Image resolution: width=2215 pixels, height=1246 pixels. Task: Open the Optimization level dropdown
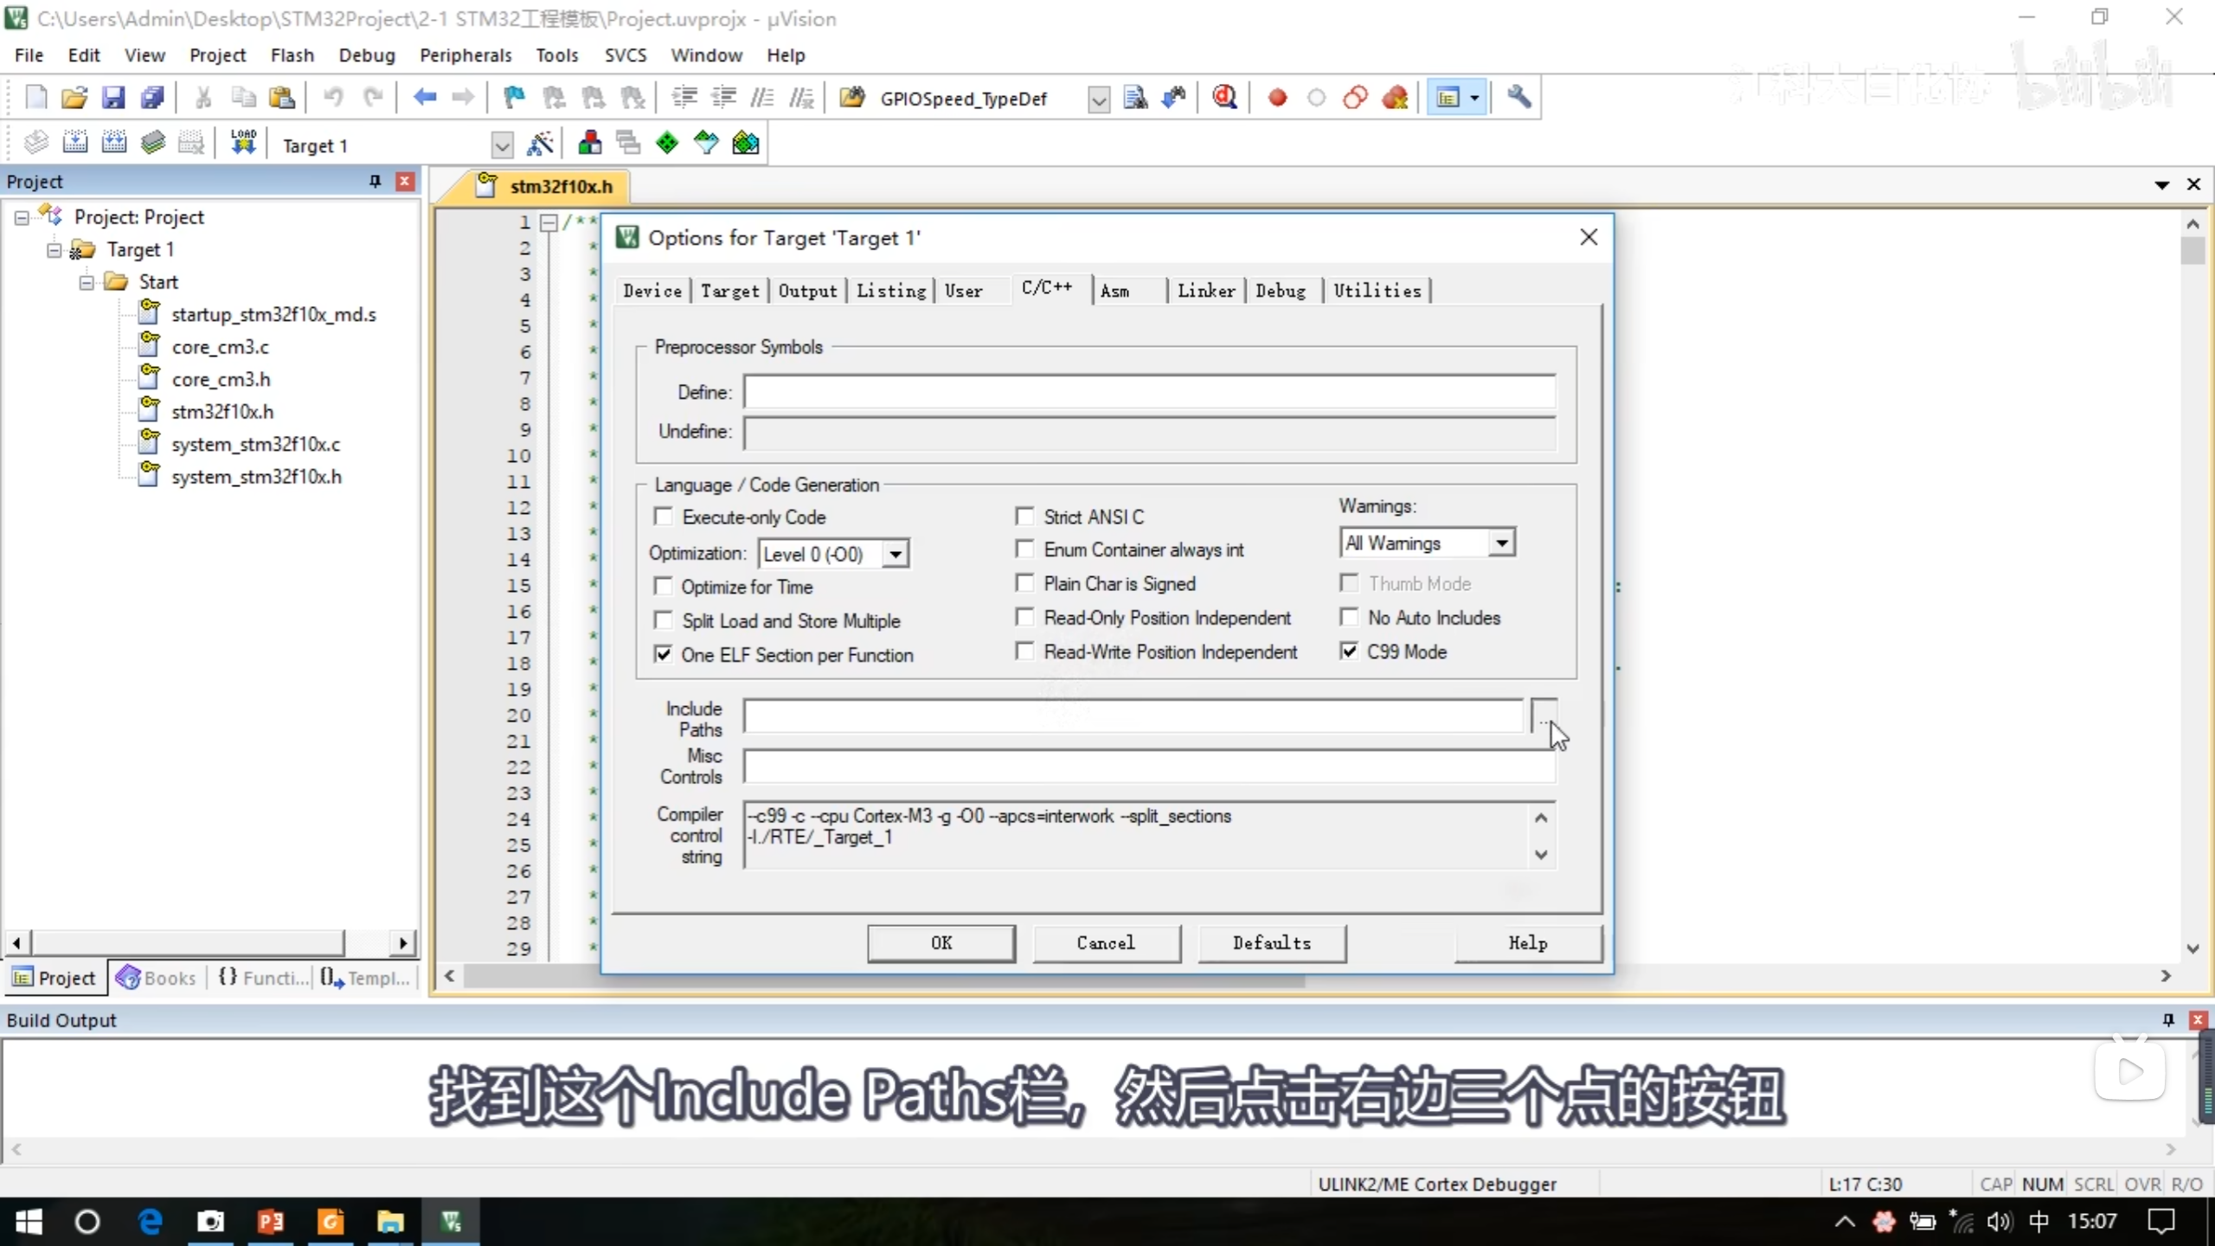pyautogui.click(x=896, y=554)
